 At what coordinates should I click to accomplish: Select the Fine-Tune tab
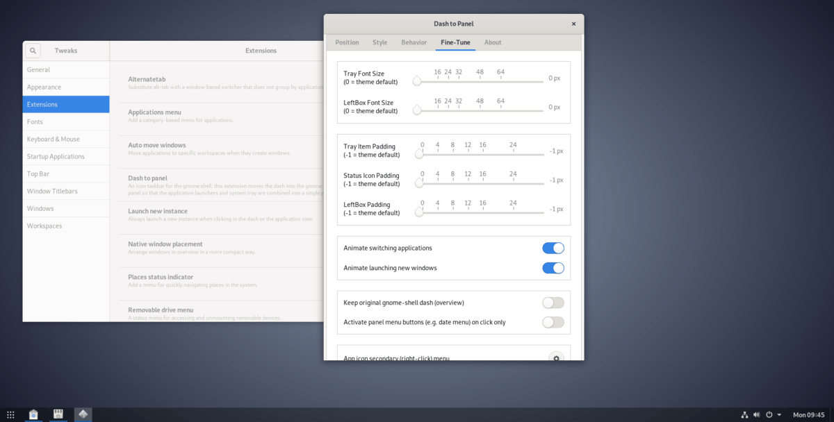(x=455, y=42)
